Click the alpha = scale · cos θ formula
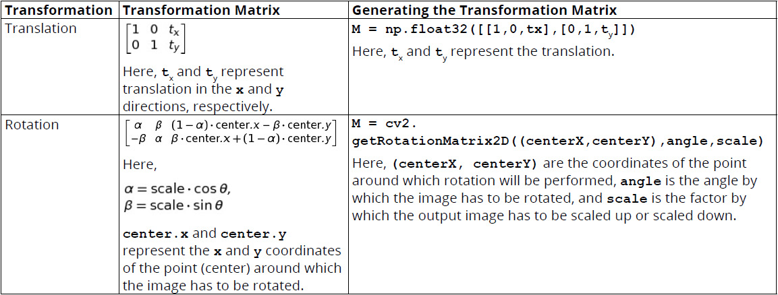Viewport: 778px width, 295px height. point(177,189)
